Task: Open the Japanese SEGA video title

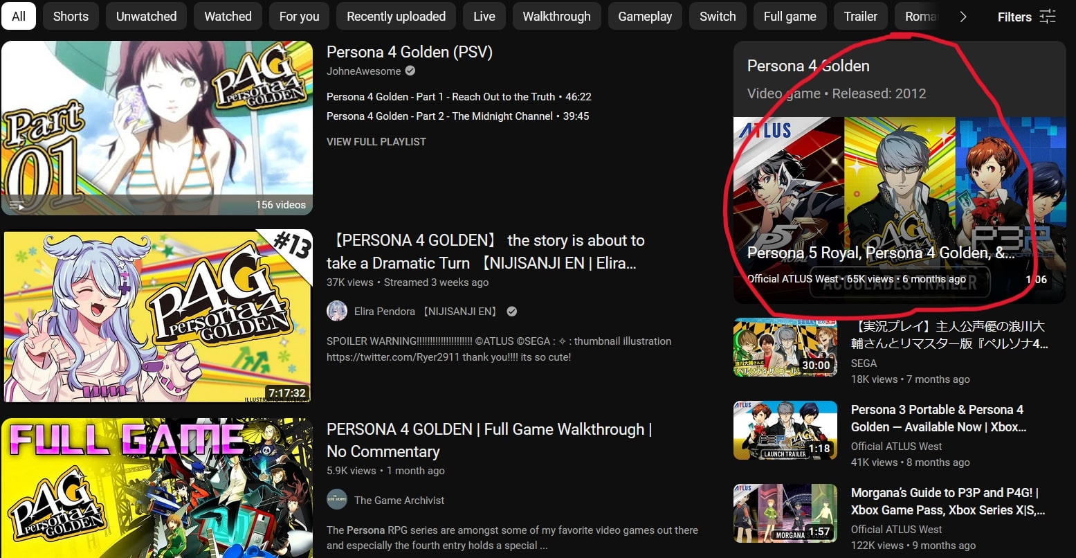Action: pyautogui.click(x=949, y=334)
